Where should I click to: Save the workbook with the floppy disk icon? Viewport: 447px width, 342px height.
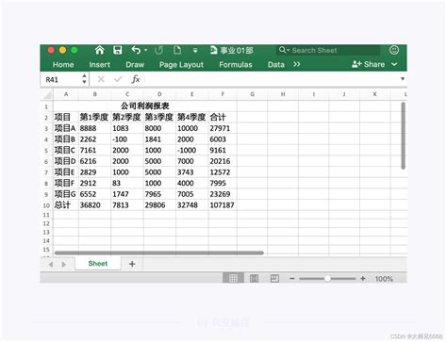point(118,50)
